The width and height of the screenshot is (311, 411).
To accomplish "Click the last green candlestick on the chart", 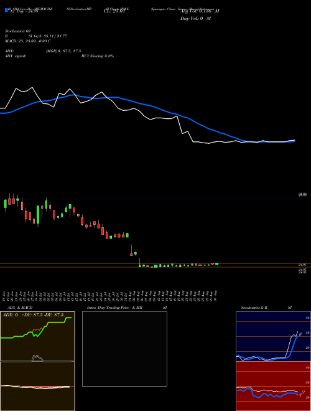I will click(x=216, y=264).
